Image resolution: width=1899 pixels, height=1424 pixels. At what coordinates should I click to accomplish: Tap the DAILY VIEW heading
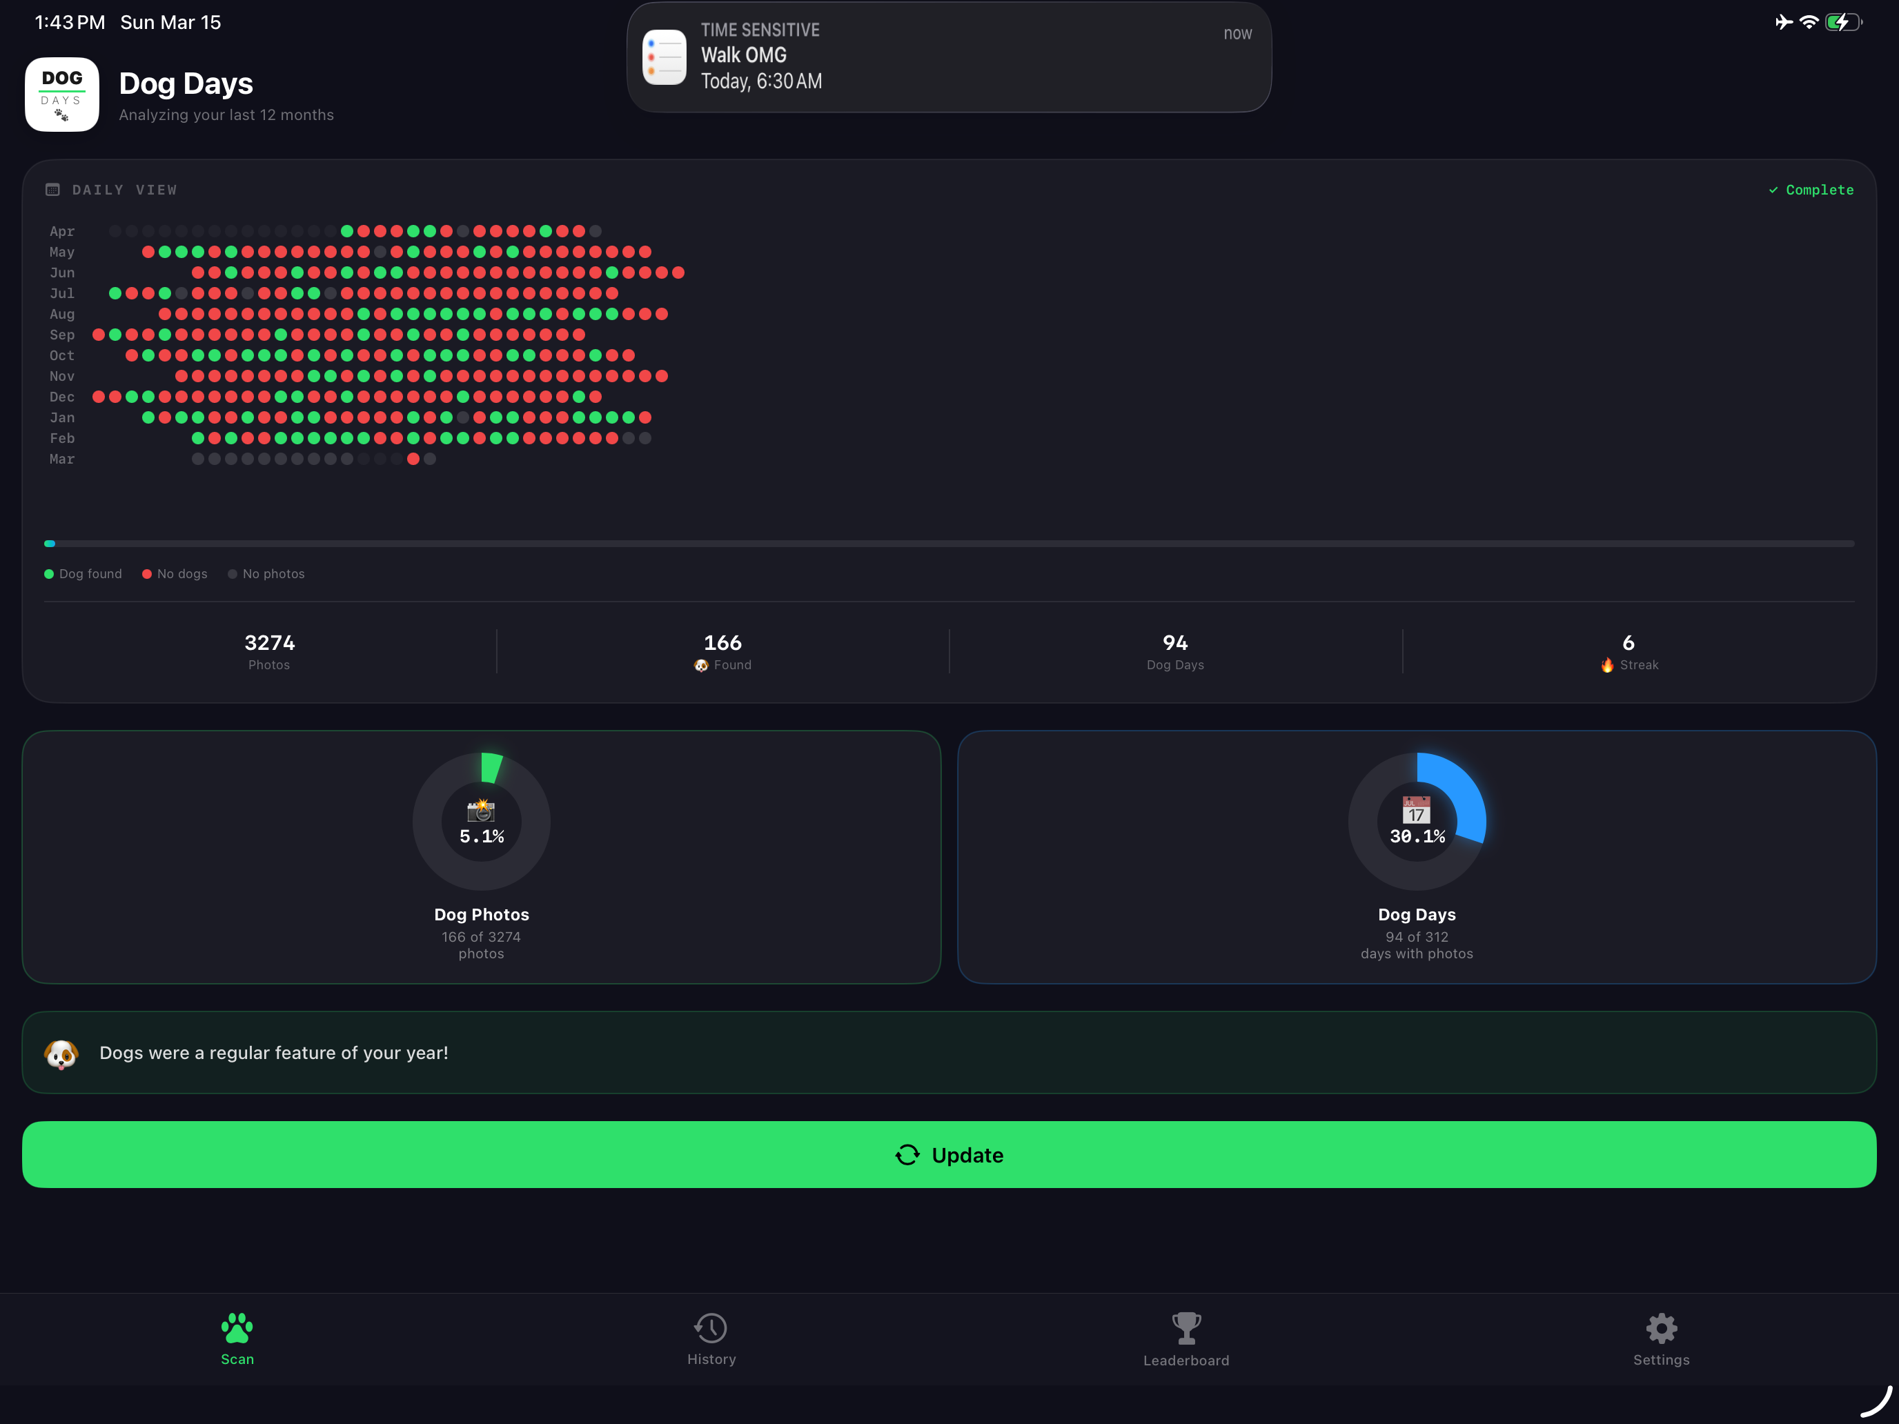[x=124, y=190]
